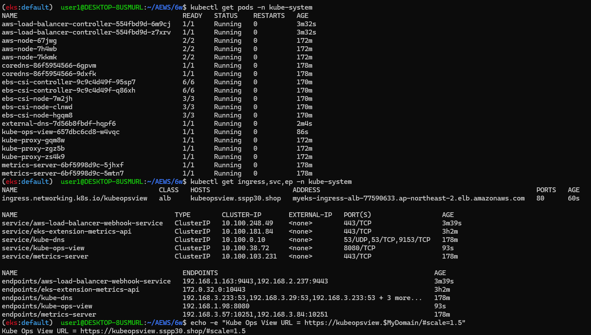Select kube-proxy-gqm8w pod name

pyautogui.click(x=33, y=140)
